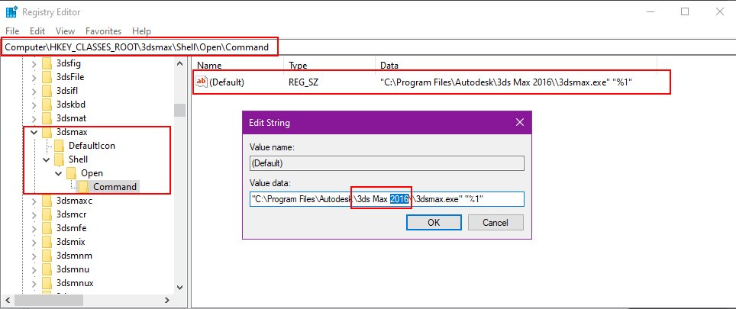Expand the 3dsmaxc tree node
The width and height of the screenshot is (736, 309).
point(34,200)
